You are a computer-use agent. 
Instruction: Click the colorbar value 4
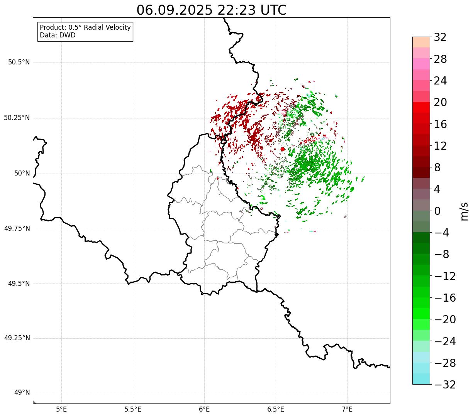(x=437, y=189)
